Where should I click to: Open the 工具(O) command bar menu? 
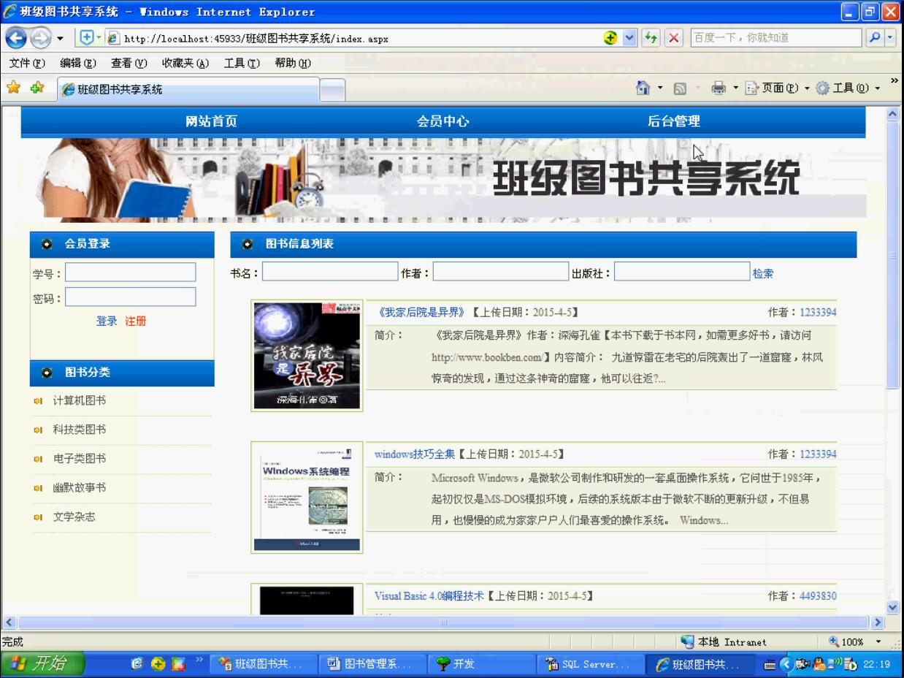pos(848,88)
